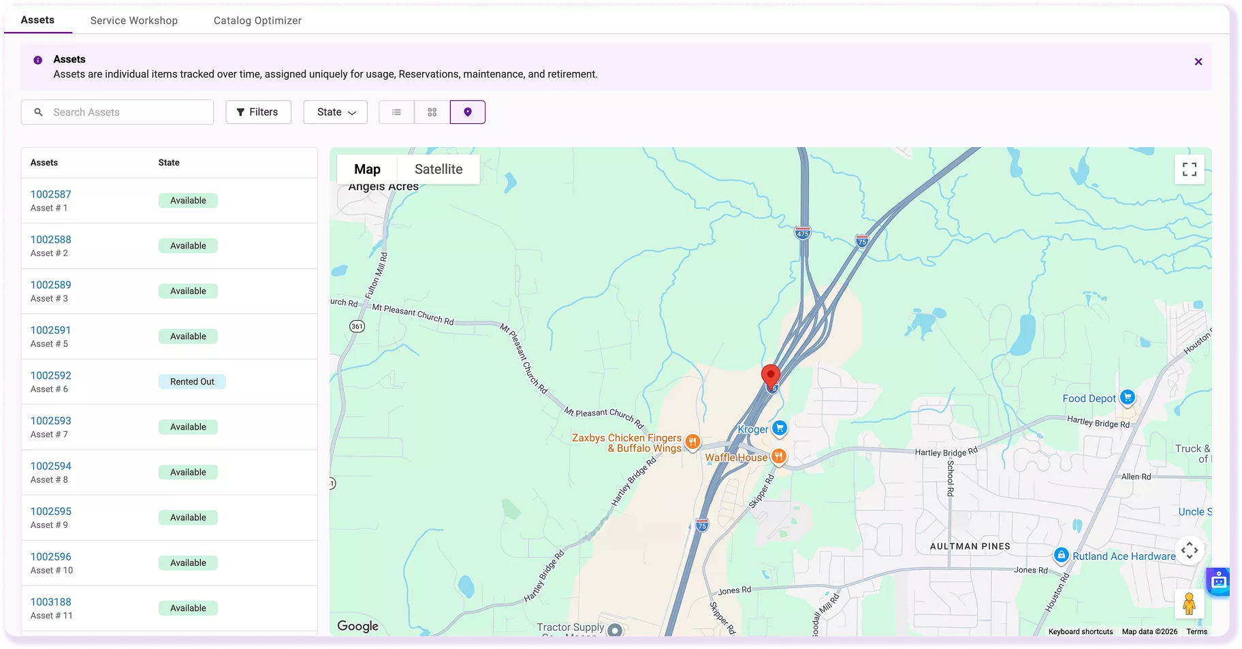The width and height of the screenshot is (1242, 649).
Task: Click the red asset location pin
Action: pos(770,377)
